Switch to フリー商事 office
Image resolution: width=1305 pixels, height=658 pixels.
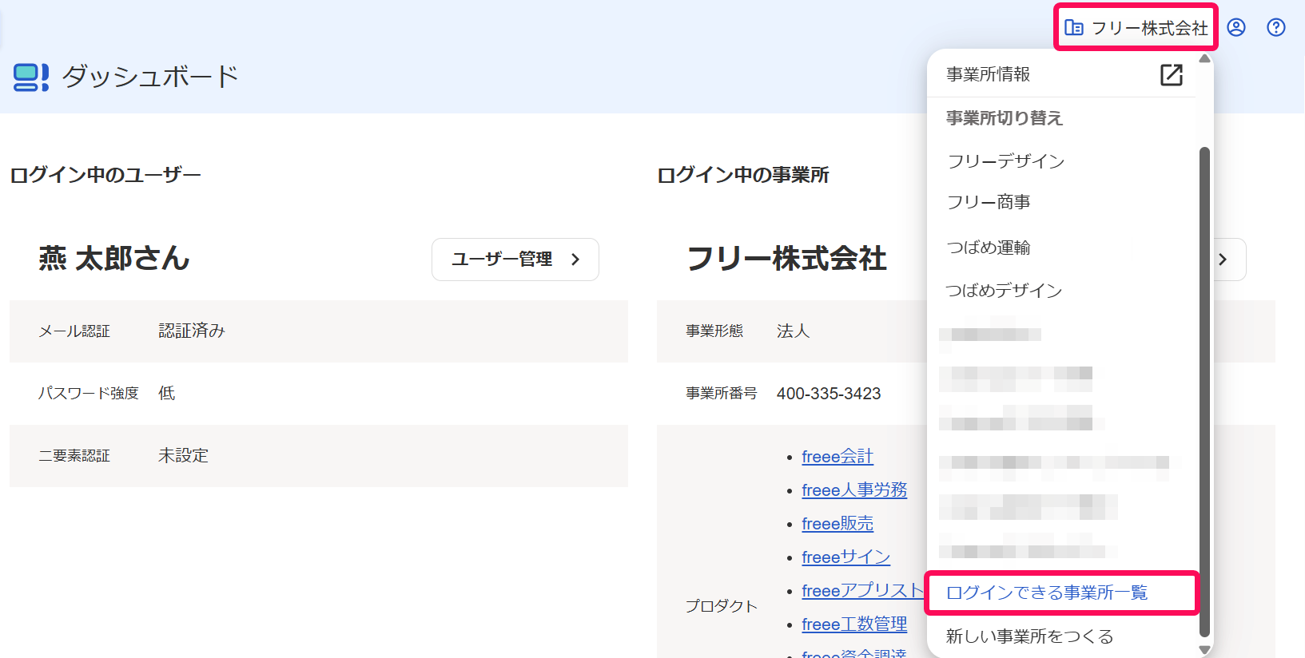point(989,202)
